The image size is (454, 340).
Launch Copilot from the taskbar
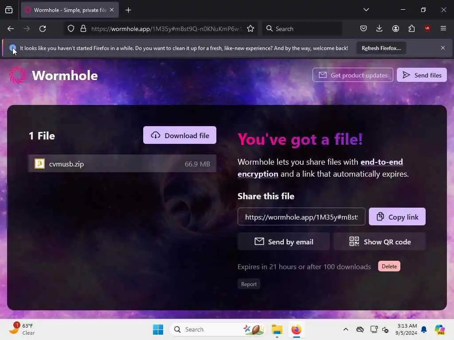point(439,329)
